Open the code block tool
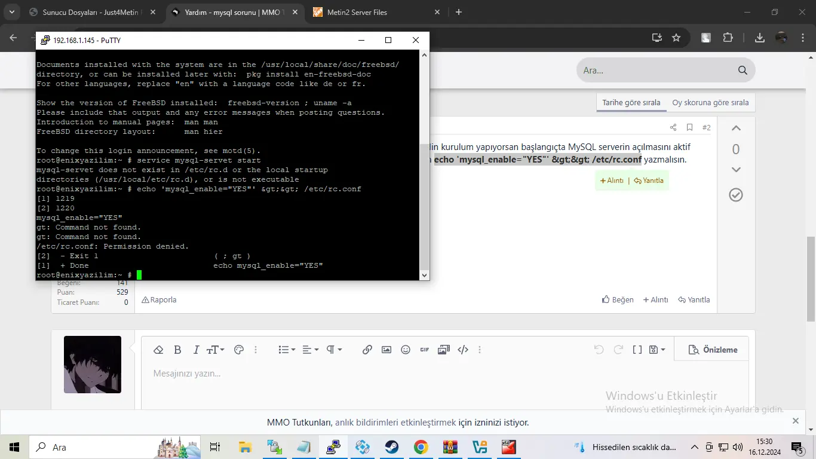The image size is (816, 459). coord(462,349)
